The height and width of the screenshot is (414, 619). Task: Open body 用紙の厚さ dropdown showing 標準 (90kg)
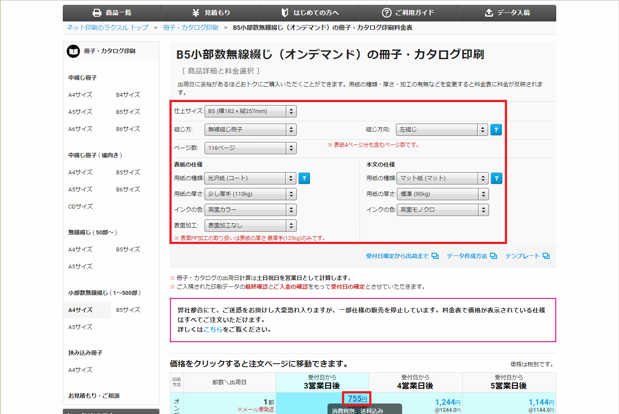coord(443,194)
